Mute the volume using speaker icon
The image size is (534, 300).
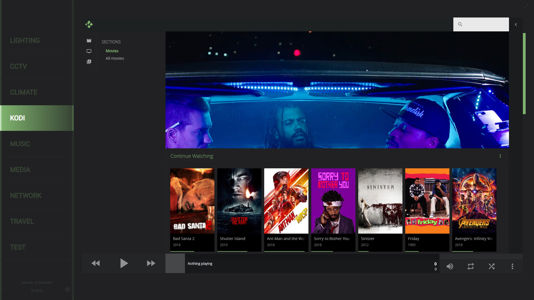tap(450, 266)
